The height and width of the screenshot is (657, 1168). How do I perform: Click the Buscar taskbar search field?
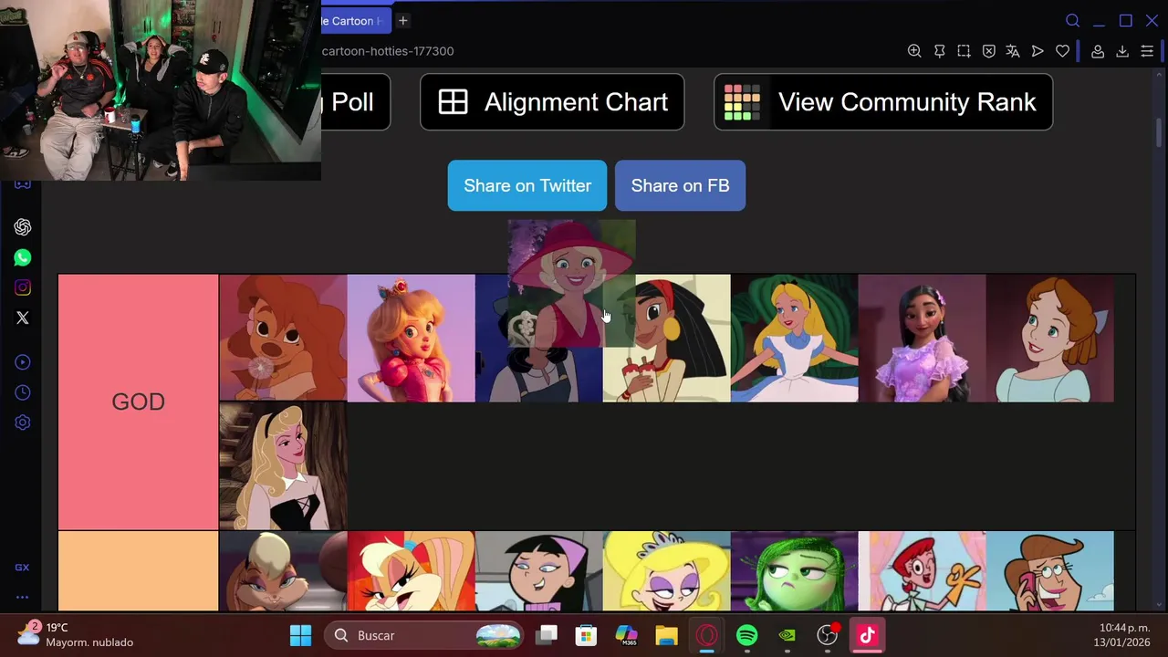click(426, 635)
